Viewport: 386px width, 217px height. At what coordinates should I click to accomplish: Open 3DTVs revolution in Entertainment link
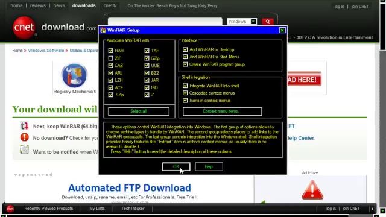pos(335,37)
